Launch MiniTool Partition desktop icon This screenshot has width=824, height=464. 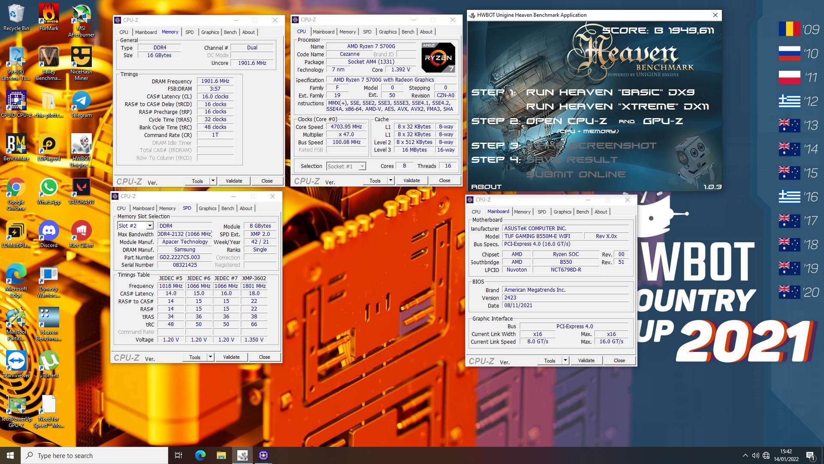(x=16, y=324)
